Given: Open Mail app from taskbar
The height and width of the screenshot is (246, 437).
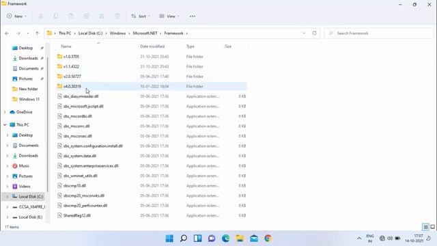Looking at the screenshot, I should pos(254,238).
